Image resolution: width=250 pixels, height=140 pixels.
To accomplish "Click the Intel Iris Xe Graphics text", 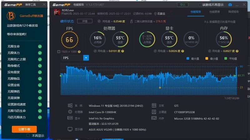I will (x=101, y=118).
